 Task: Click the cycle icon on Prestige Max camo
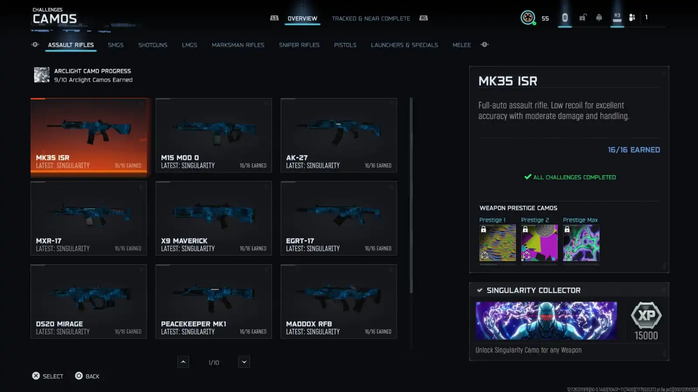[x=568, y=256]
